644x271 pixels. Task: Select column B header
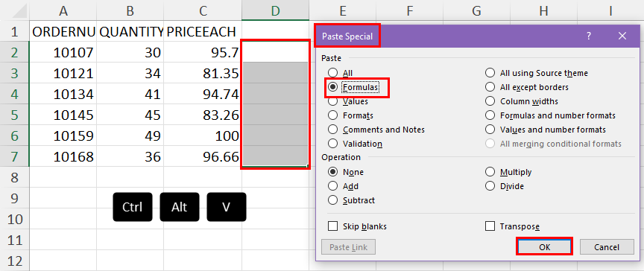coord(130,11)
